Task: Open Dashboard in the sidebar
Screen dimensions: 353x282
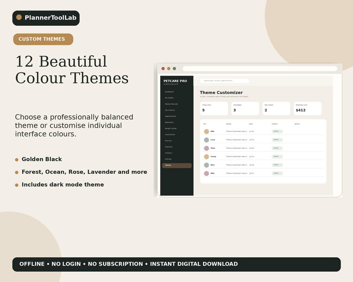Action: pos(169,92)
